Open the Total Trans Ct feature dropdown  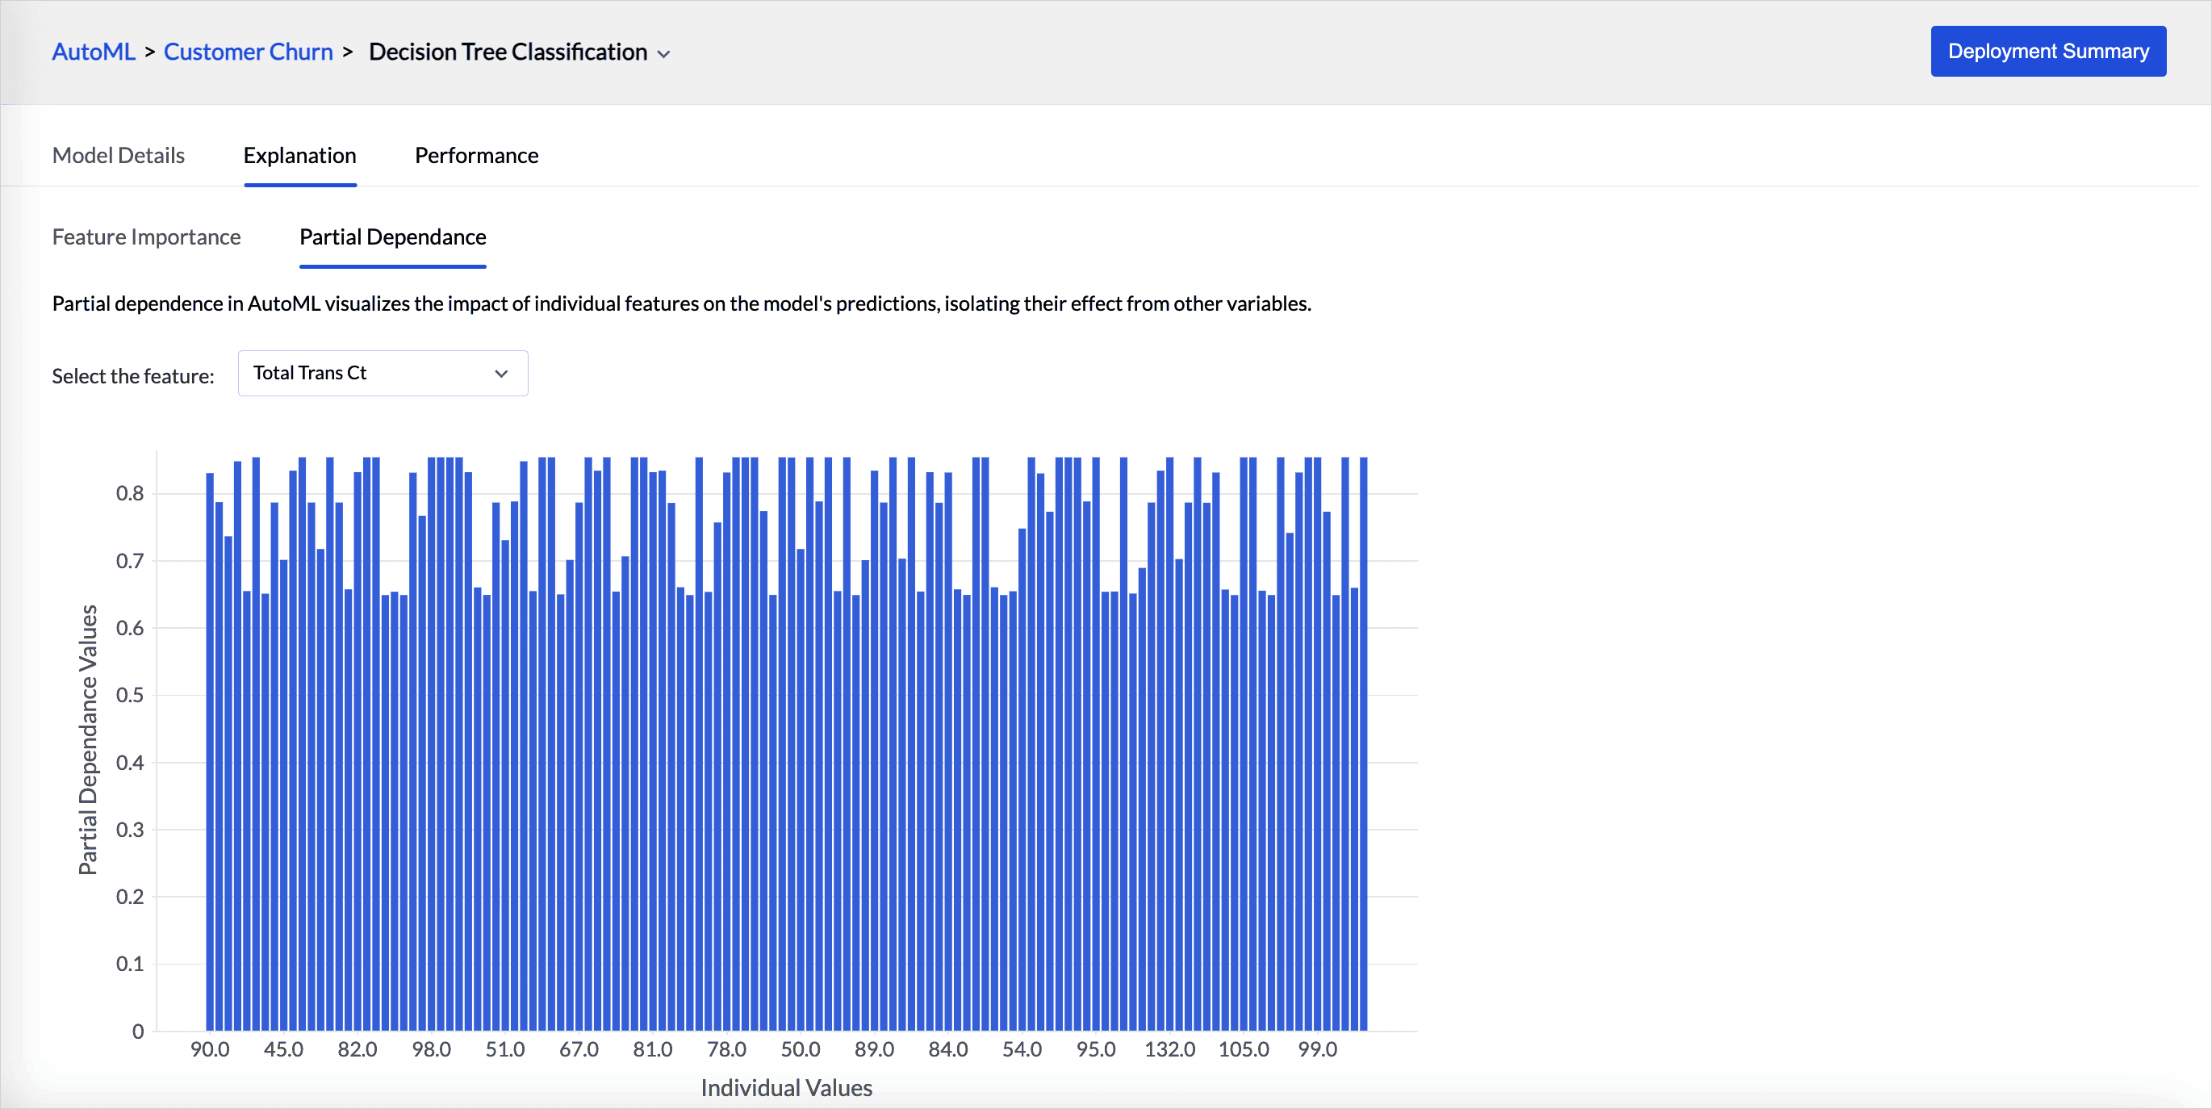[x=383, y=373]
